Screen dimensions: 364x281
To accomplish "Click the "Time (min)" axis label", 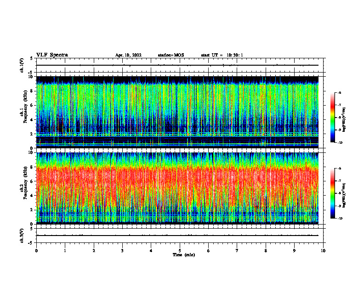I will (x=184, y=255).
